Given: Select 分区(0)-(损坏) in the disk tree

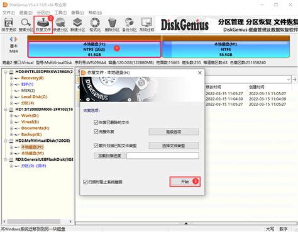Looking at the screenshot, I should point(33,166).
